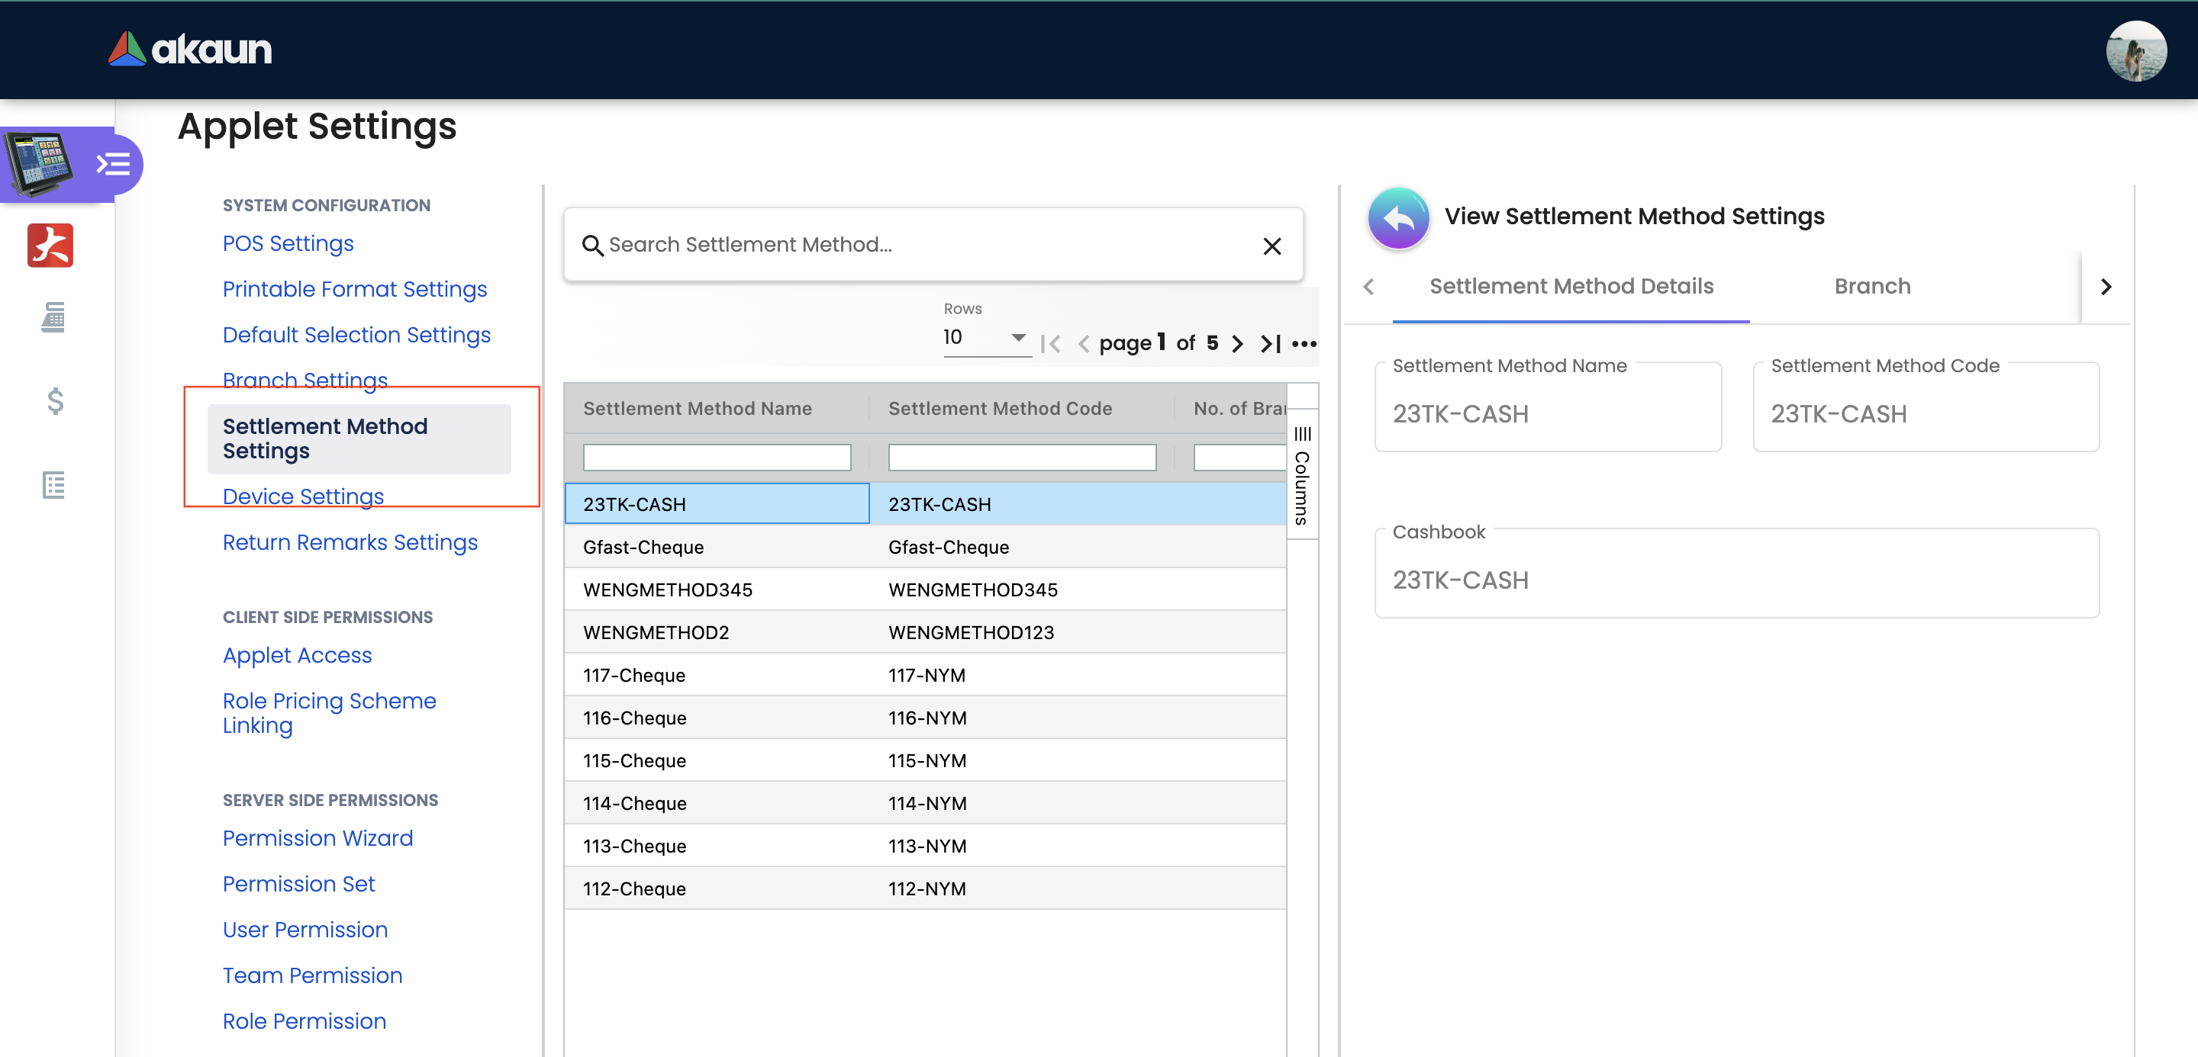This screenshot has height=1057, width=2198.
Task: Open POS Settings link
Action: pos(288,244)
